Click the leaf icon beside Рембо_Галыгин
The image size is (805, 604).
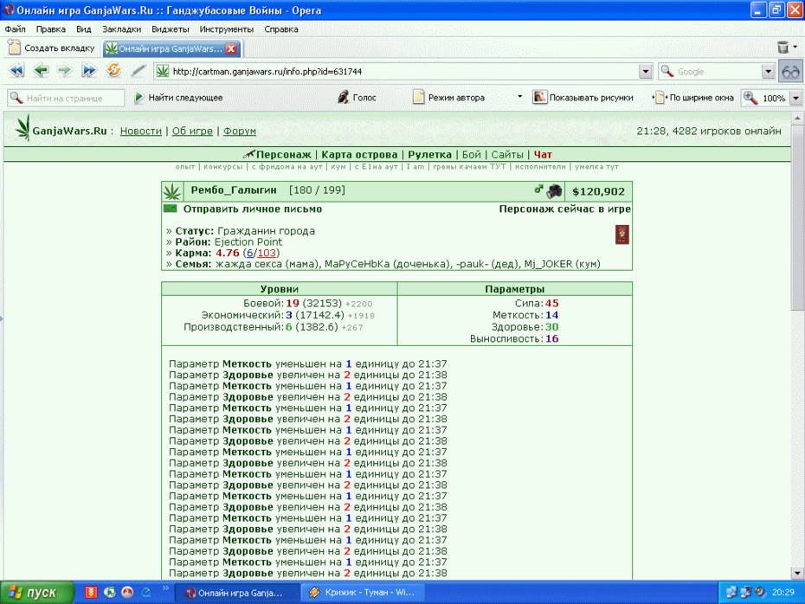pos(172,192)
